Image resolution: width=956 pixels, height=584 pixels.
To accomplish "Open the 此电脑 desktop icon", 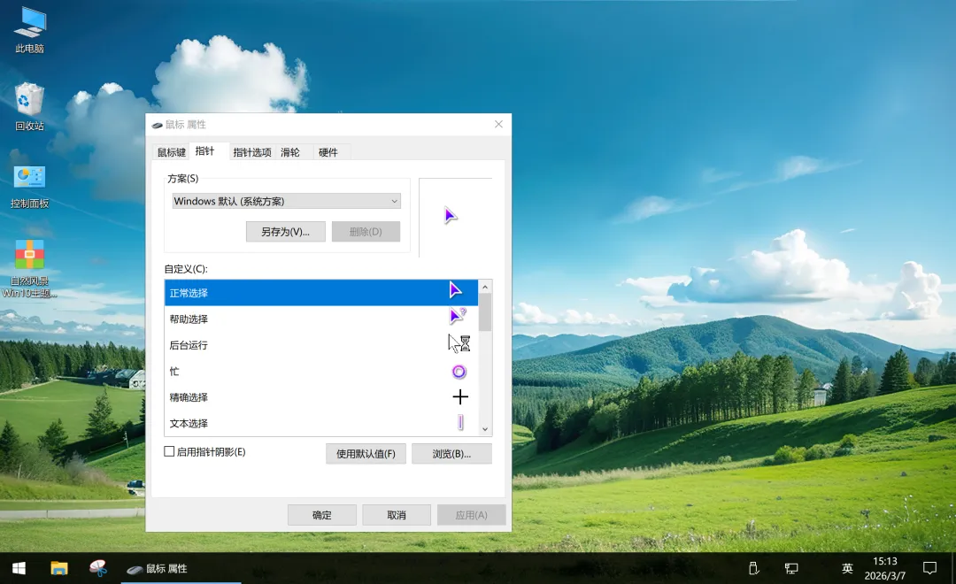I will 30,30.
